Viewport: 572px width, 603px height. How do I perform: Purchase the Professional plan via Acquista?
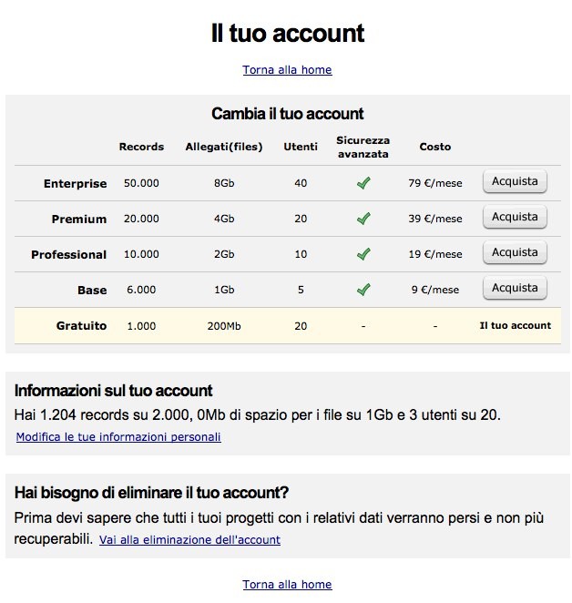515,252
